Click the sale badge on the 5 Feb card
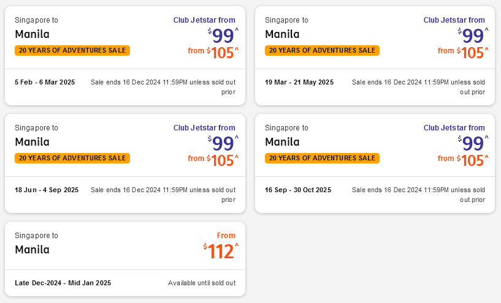 click(72, 50)
